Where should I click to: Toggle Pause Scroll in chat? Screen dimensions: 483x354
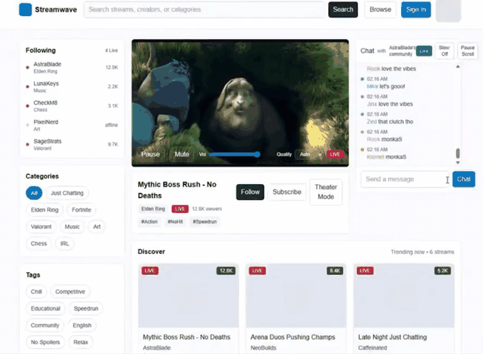(x=468, y=51)
